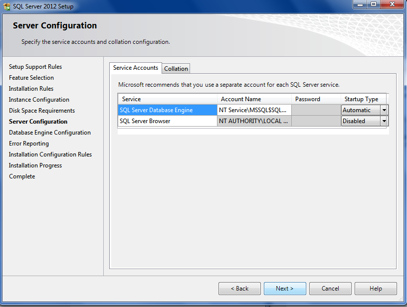The height and width of the screenshot is (307, 407).
Task: Click the Service column header
Action: [x=168, y=99]
